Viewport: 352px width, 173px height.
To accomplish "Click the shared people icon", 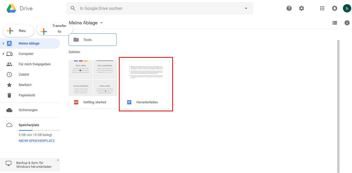I will (x=9, y=64).
